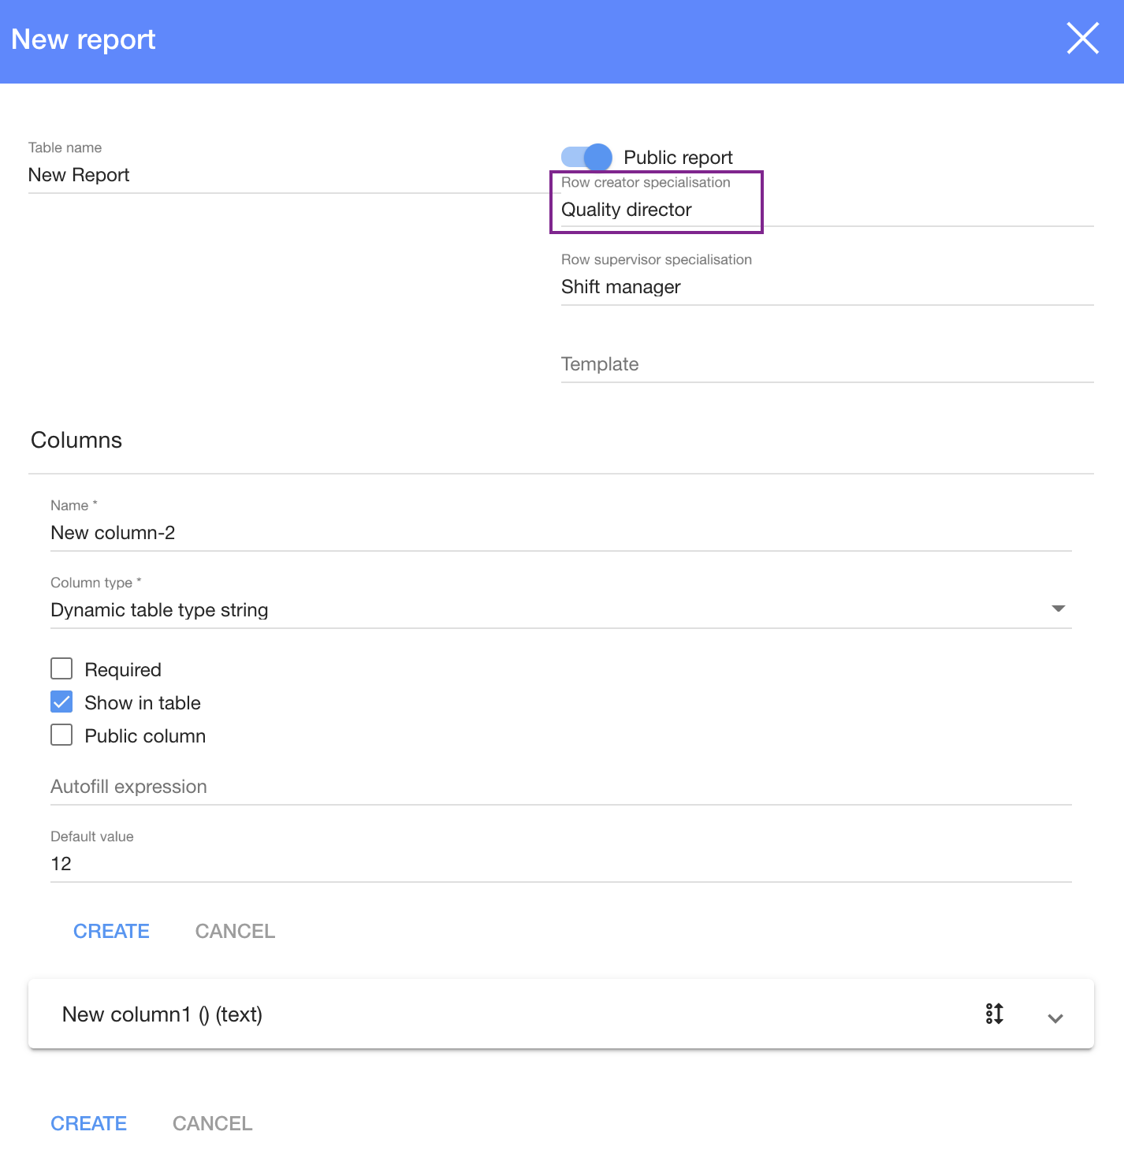Edit the Default value field
1124x1165 pixels.
pyautogui.click(x=560, y=864)
